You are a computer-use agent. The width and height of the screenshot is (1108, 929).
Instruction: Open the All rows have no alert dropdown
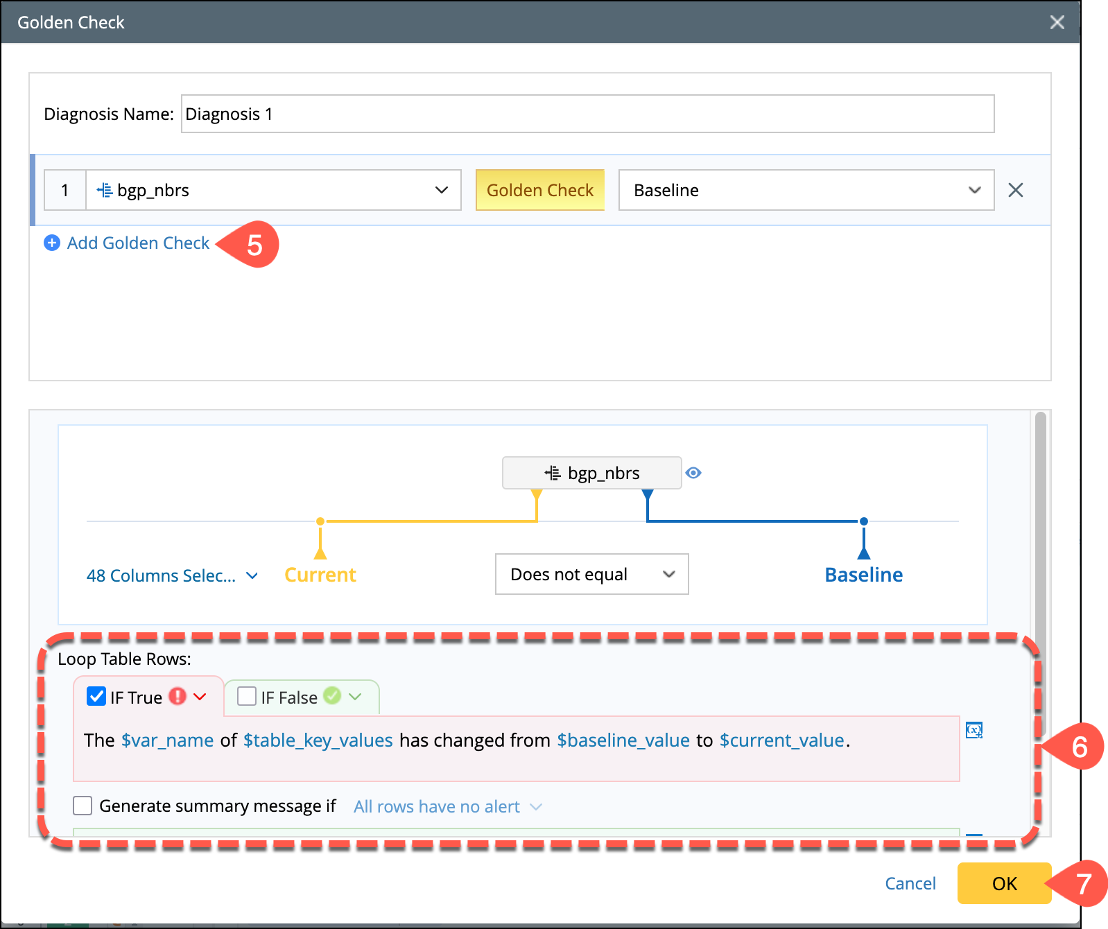point(447,807)
